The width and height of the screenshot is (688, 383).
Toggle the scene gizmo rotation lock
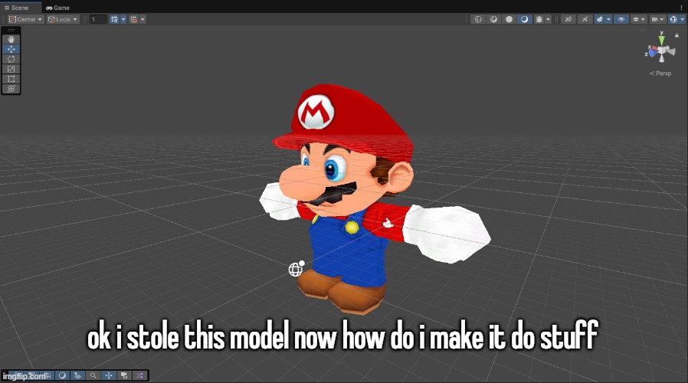(x=677, y=35)
